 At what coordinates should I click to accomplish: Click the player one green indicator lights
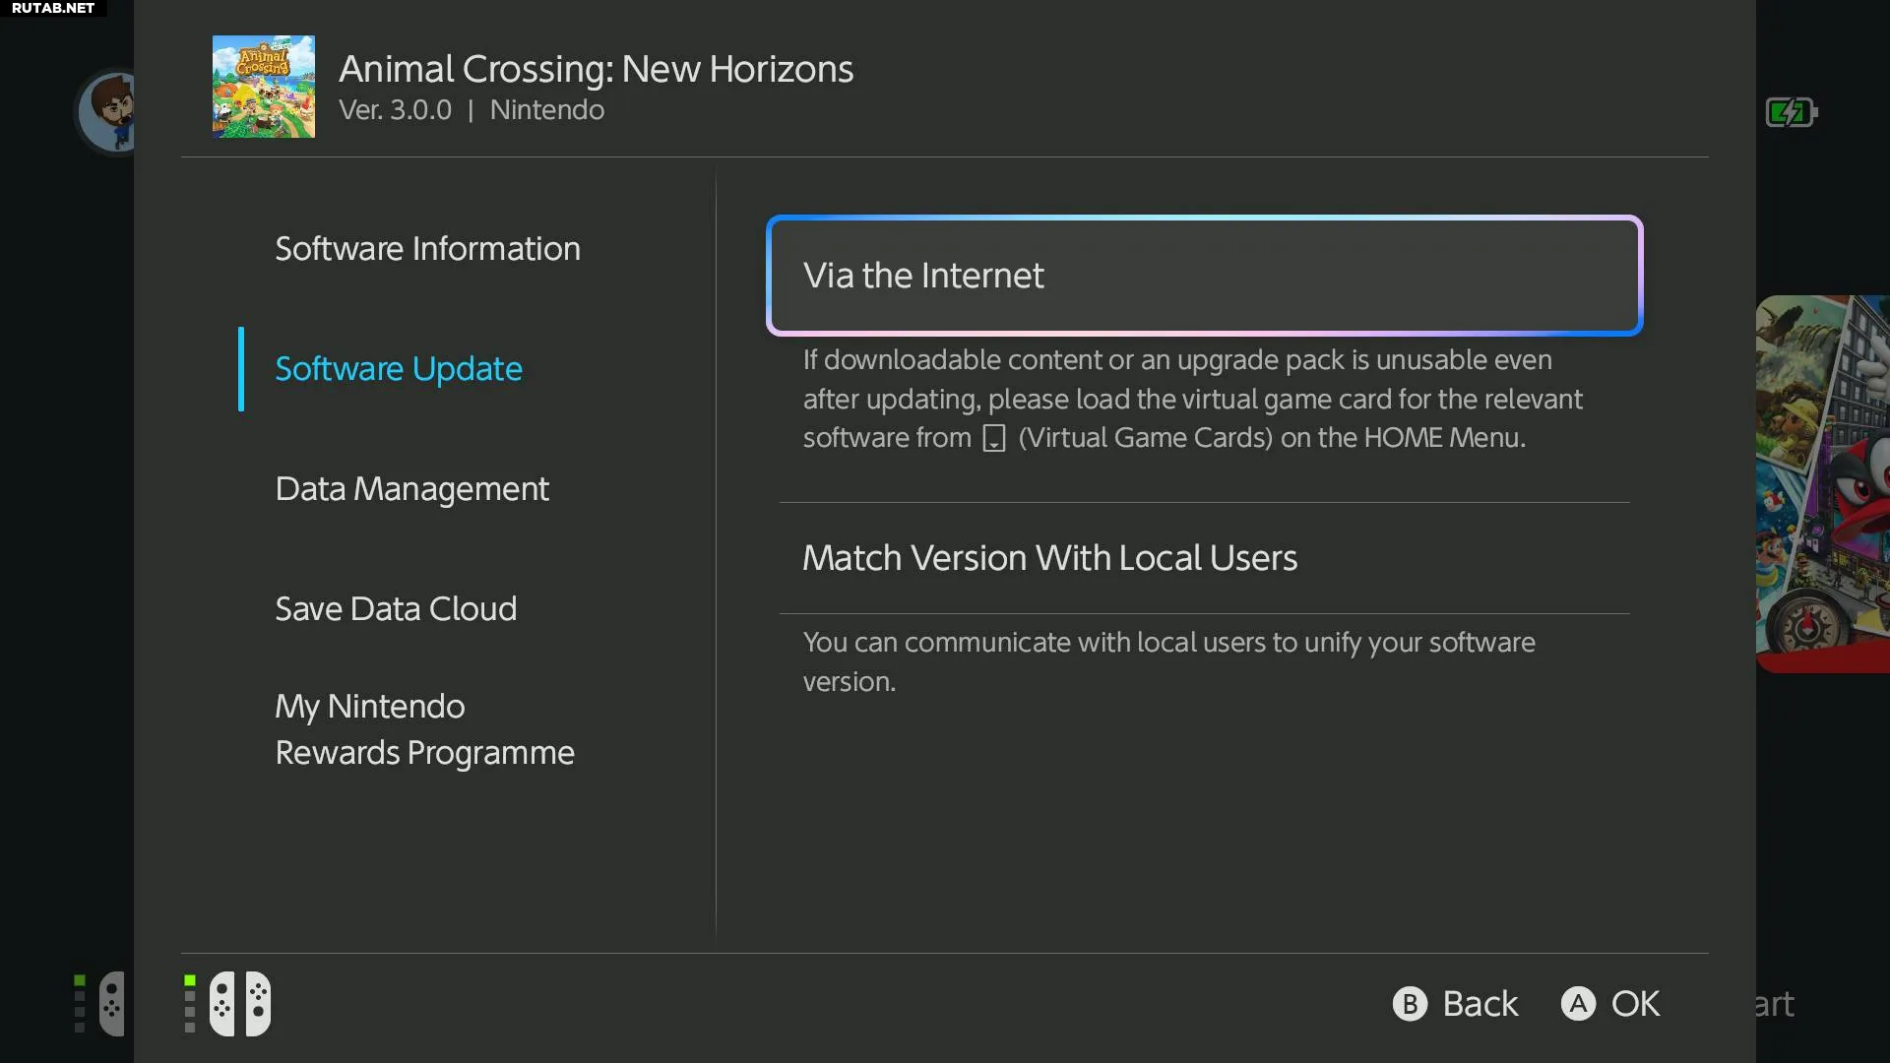190,1004
